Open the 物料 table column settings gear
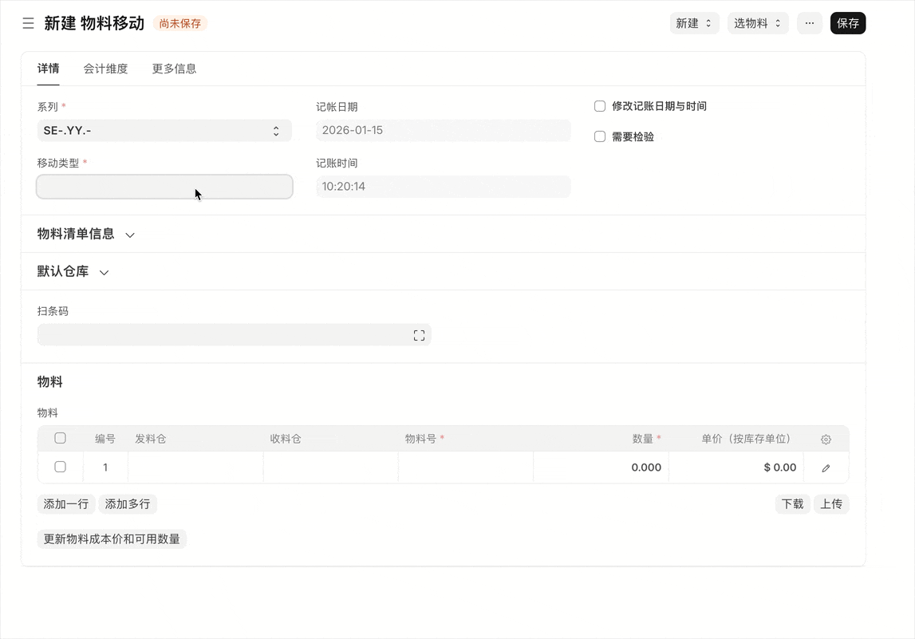Screen dimensions: 915x639 click(826, 439)
